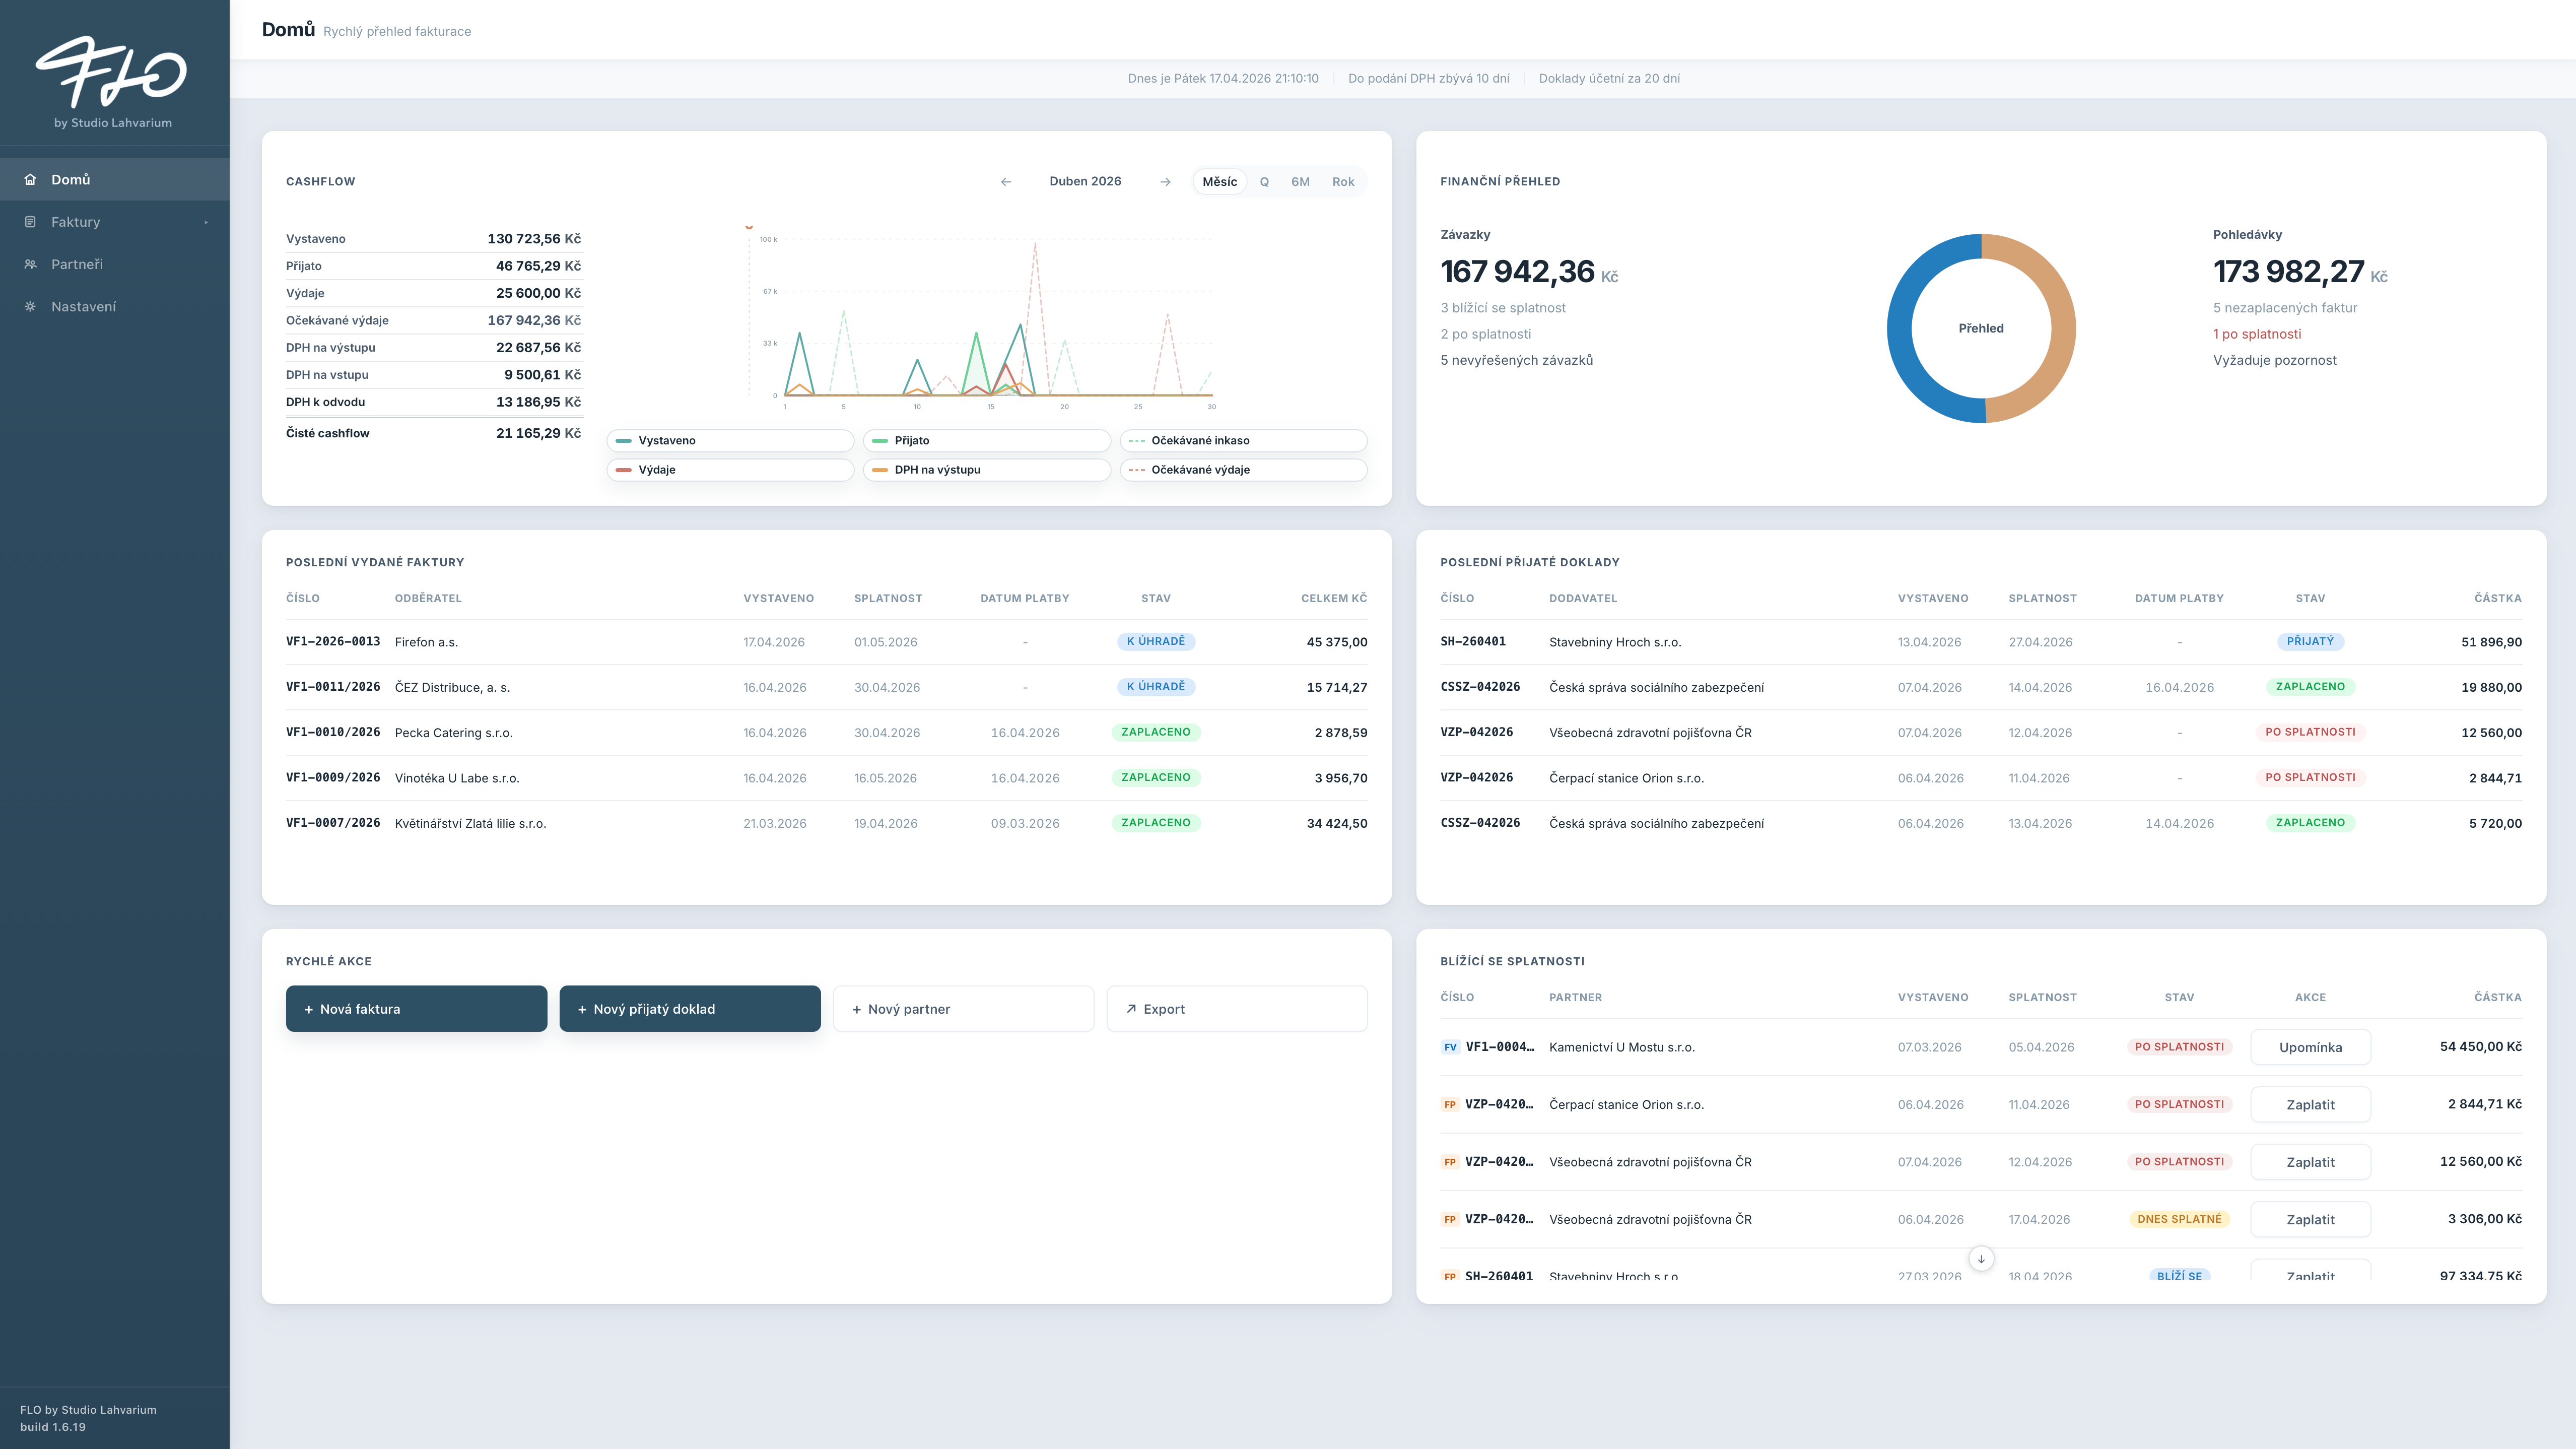Viewport: 2576px width, 1449px height.
Task: Click the Faktury document icon
Action: tap(30, 222)
